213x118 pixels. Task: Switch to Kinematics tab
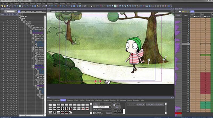136,100
